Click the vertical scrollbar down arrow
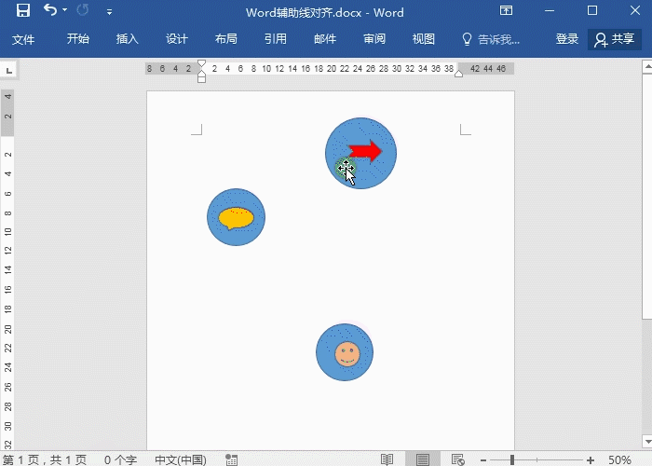652x466 pixels. pyautogui.click(x=647, y=442)
